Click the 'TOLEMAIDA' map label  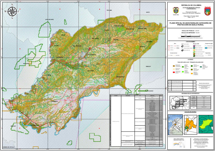tap(54, 101)
